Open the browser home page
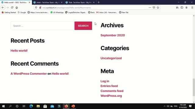This screenshot has width=195, height=109. pyautogui.click(x=17, y=8)
